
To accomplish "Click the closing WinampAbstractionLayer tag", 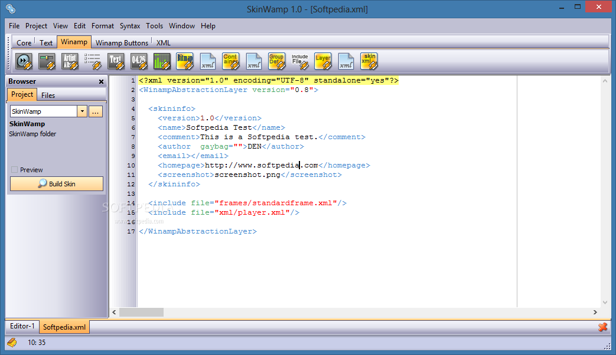I will (x=198, y=231).
